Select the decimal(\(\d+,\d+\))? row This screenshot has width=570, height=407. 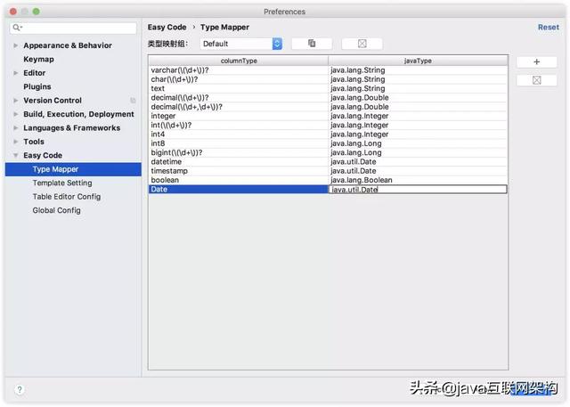tap(239, 107)
